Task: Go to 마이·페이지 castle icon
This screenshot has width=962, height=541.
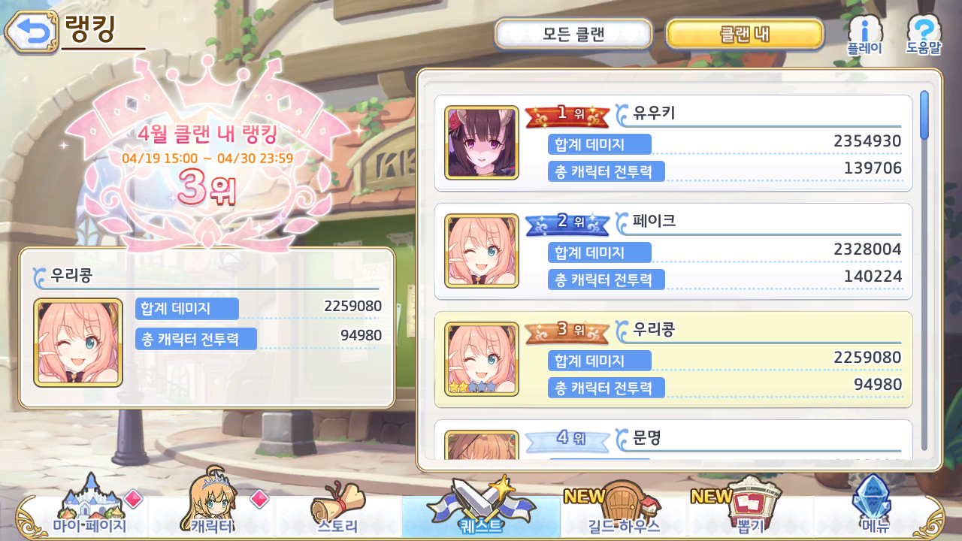Action: click(90, 506)
